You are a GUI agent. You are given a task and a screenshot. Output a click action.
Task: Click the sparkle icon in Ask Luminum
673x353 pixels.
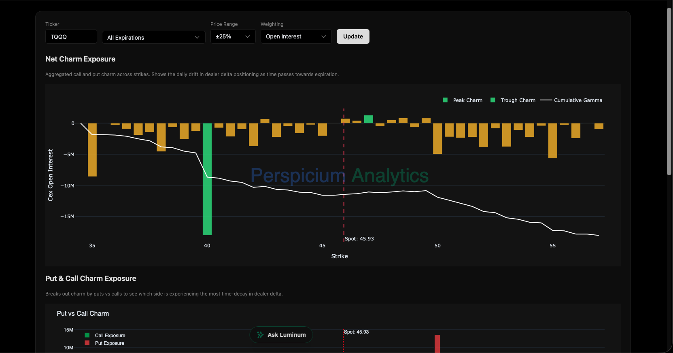click(x=260, y=335)
